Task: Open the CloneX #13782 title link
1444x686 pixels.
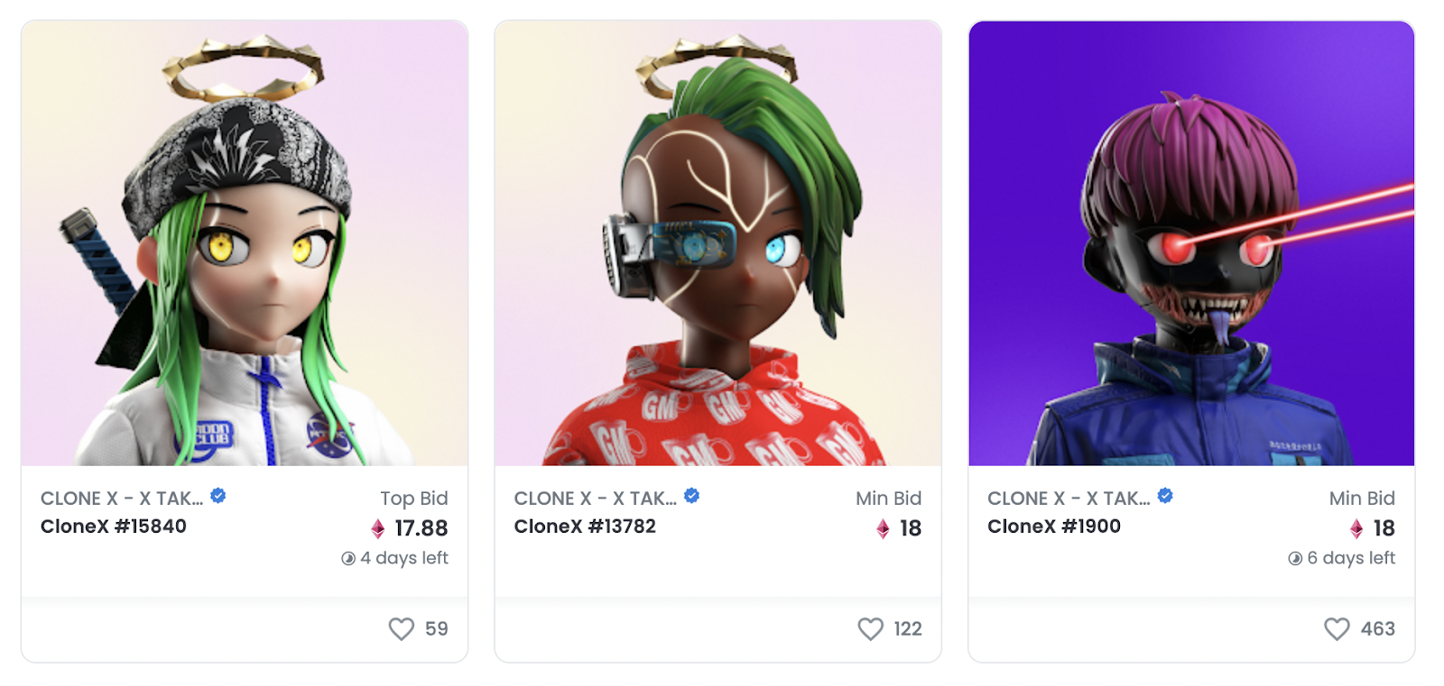Action: (585, 526)
